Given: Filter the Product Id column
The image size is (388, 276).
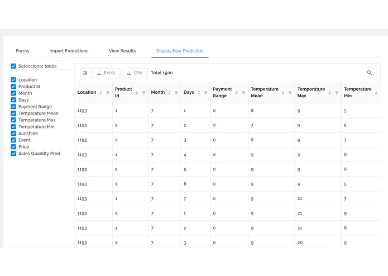Looking at the screenshot, I should click(143, 93).
